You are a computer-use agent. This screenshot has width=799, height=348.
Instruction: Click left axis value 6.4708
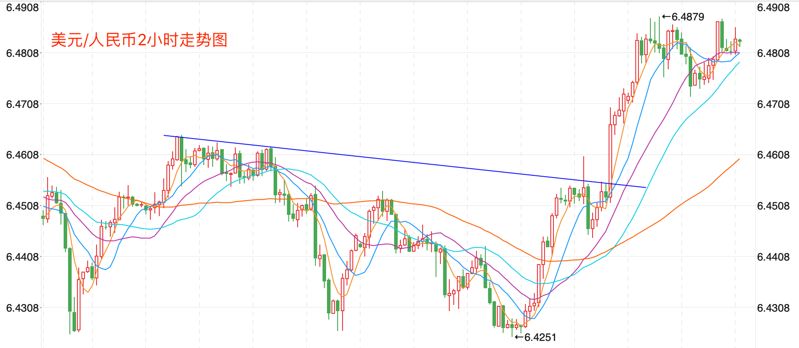pyautogui.click(x=22, y=104)
